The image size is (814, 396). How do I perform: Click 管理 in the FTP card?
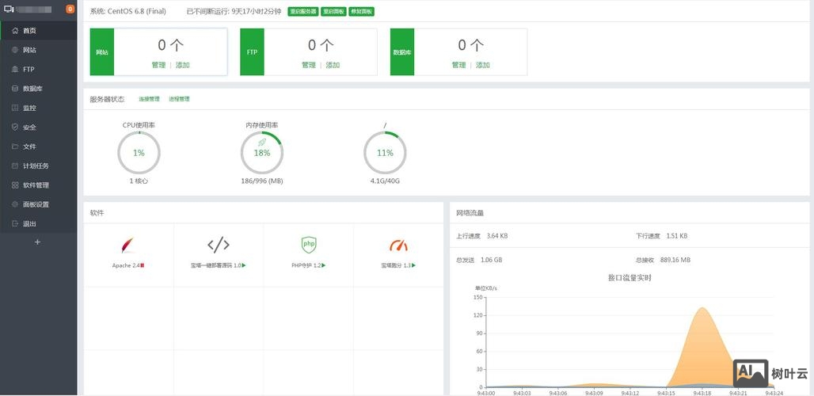tap(309, 65)
